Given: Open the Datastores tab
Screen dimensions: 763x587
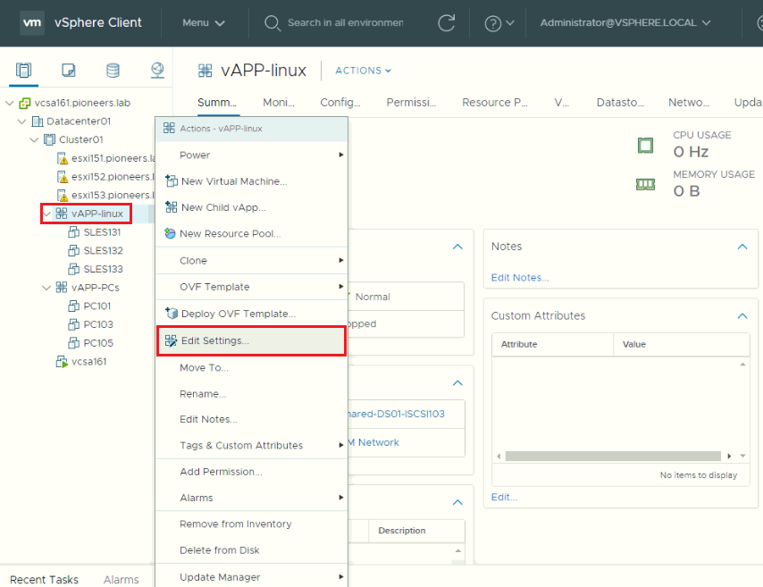Looking at the screenshot, I should coord(620,102).
